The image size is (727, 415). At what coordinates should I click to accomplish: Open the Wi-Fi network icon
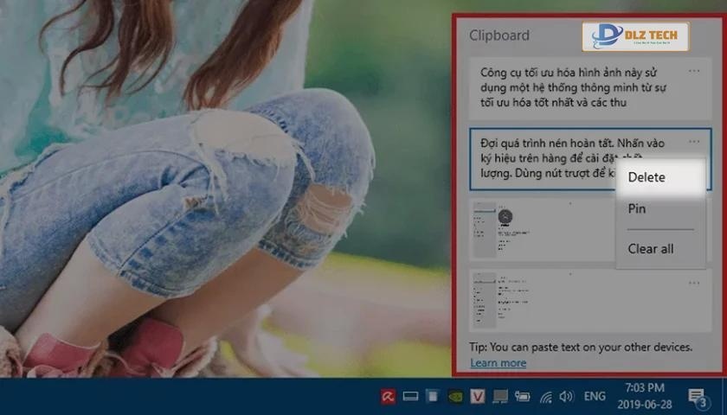click(545, 397)
